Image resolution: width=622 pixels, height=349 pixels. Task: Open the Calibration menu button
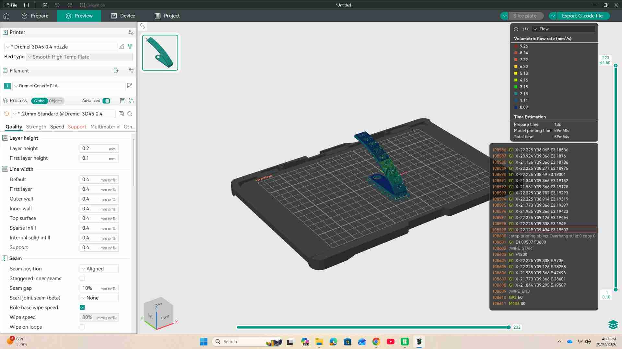pos(92,5)
